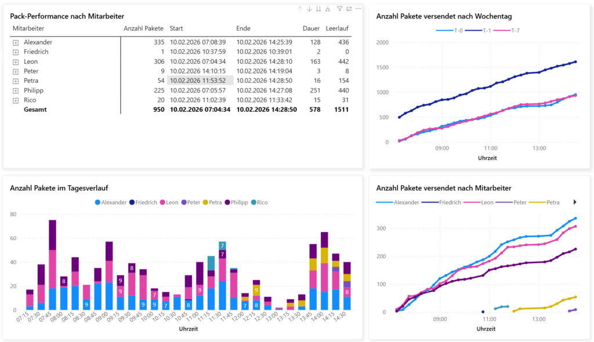Open the filter funnel icon on table visual

[340, 9]
